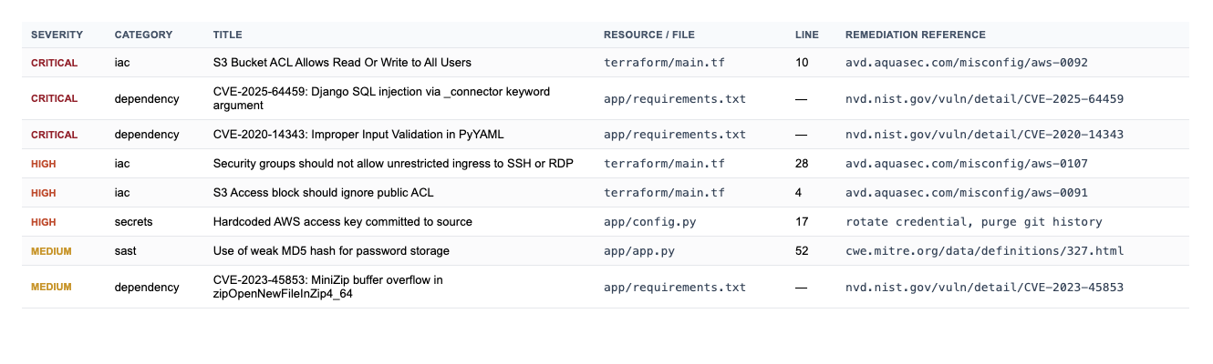Open the nvd.nist.gov CVE-2020-14343 reference

click(x=984, y=135)
